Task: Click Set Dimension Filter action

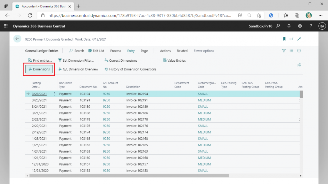Action: tap(76, 60)
